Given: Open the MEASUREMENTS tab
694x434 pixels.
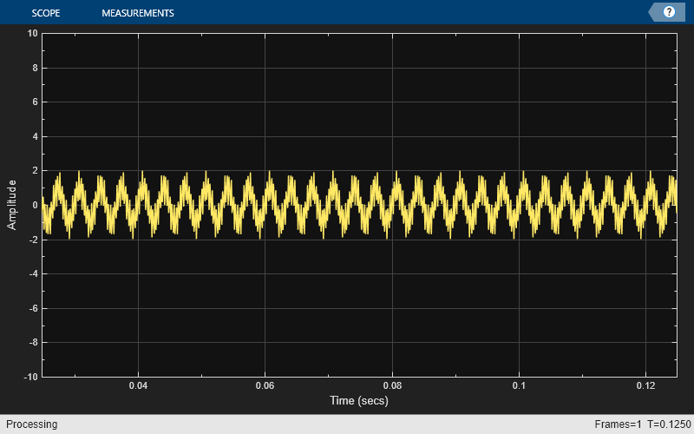Looking at the screenshot, I should (x=137, y=13).
